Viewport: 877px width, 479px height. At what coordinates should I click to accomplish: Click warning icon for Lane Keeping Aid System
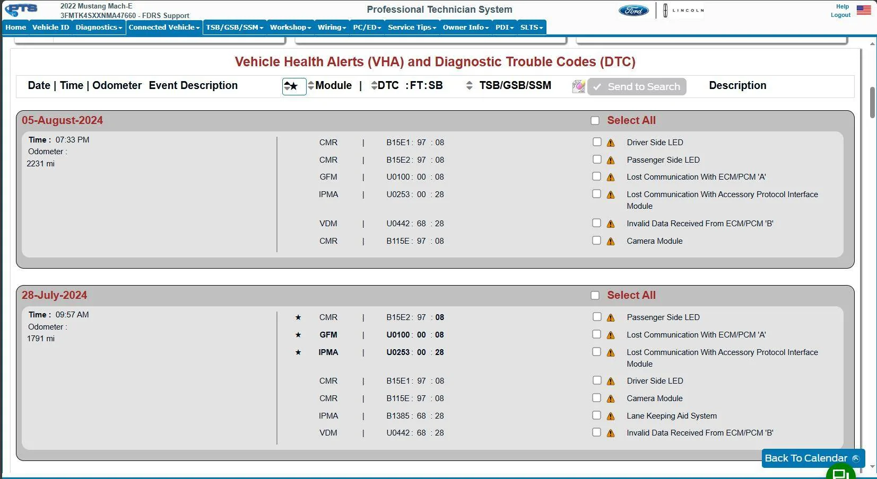tap(611, 416)
